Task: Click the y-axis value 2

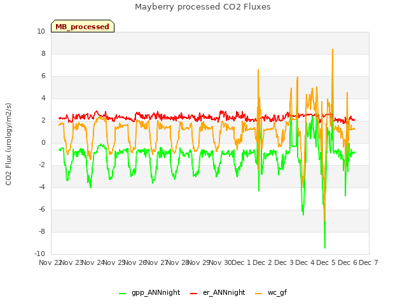Action: pyautogui.click(x=43, y=121)
